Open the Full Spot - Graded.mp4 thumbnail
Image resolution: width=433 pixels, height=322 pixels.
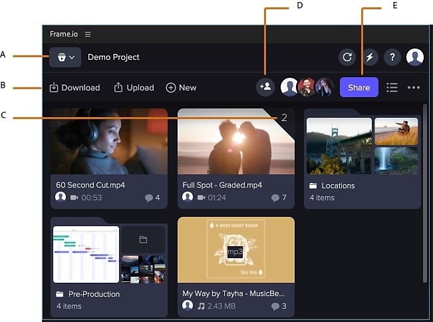(x=236, y=141)
